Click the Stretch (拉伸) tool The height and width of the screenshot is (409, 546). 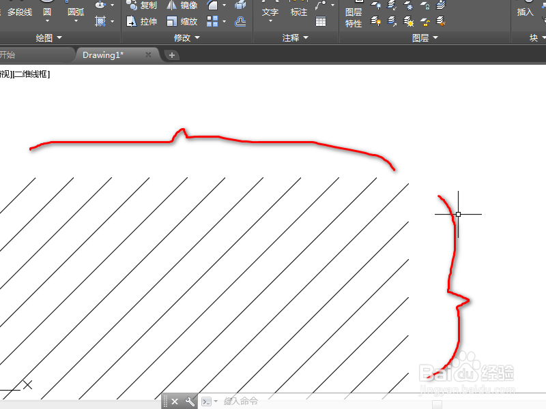pyautogui.click(x=142, y=22)
